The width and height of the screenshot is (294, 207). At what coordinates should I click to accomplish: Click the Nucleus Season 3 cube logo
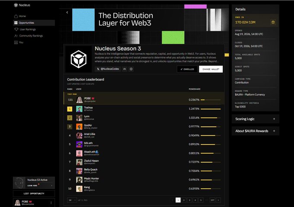coord(78,59)
